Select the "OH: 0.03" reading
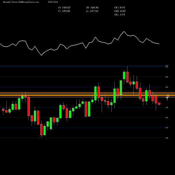The height and width of the screenshot is (175, 175). tap(120, 11)
